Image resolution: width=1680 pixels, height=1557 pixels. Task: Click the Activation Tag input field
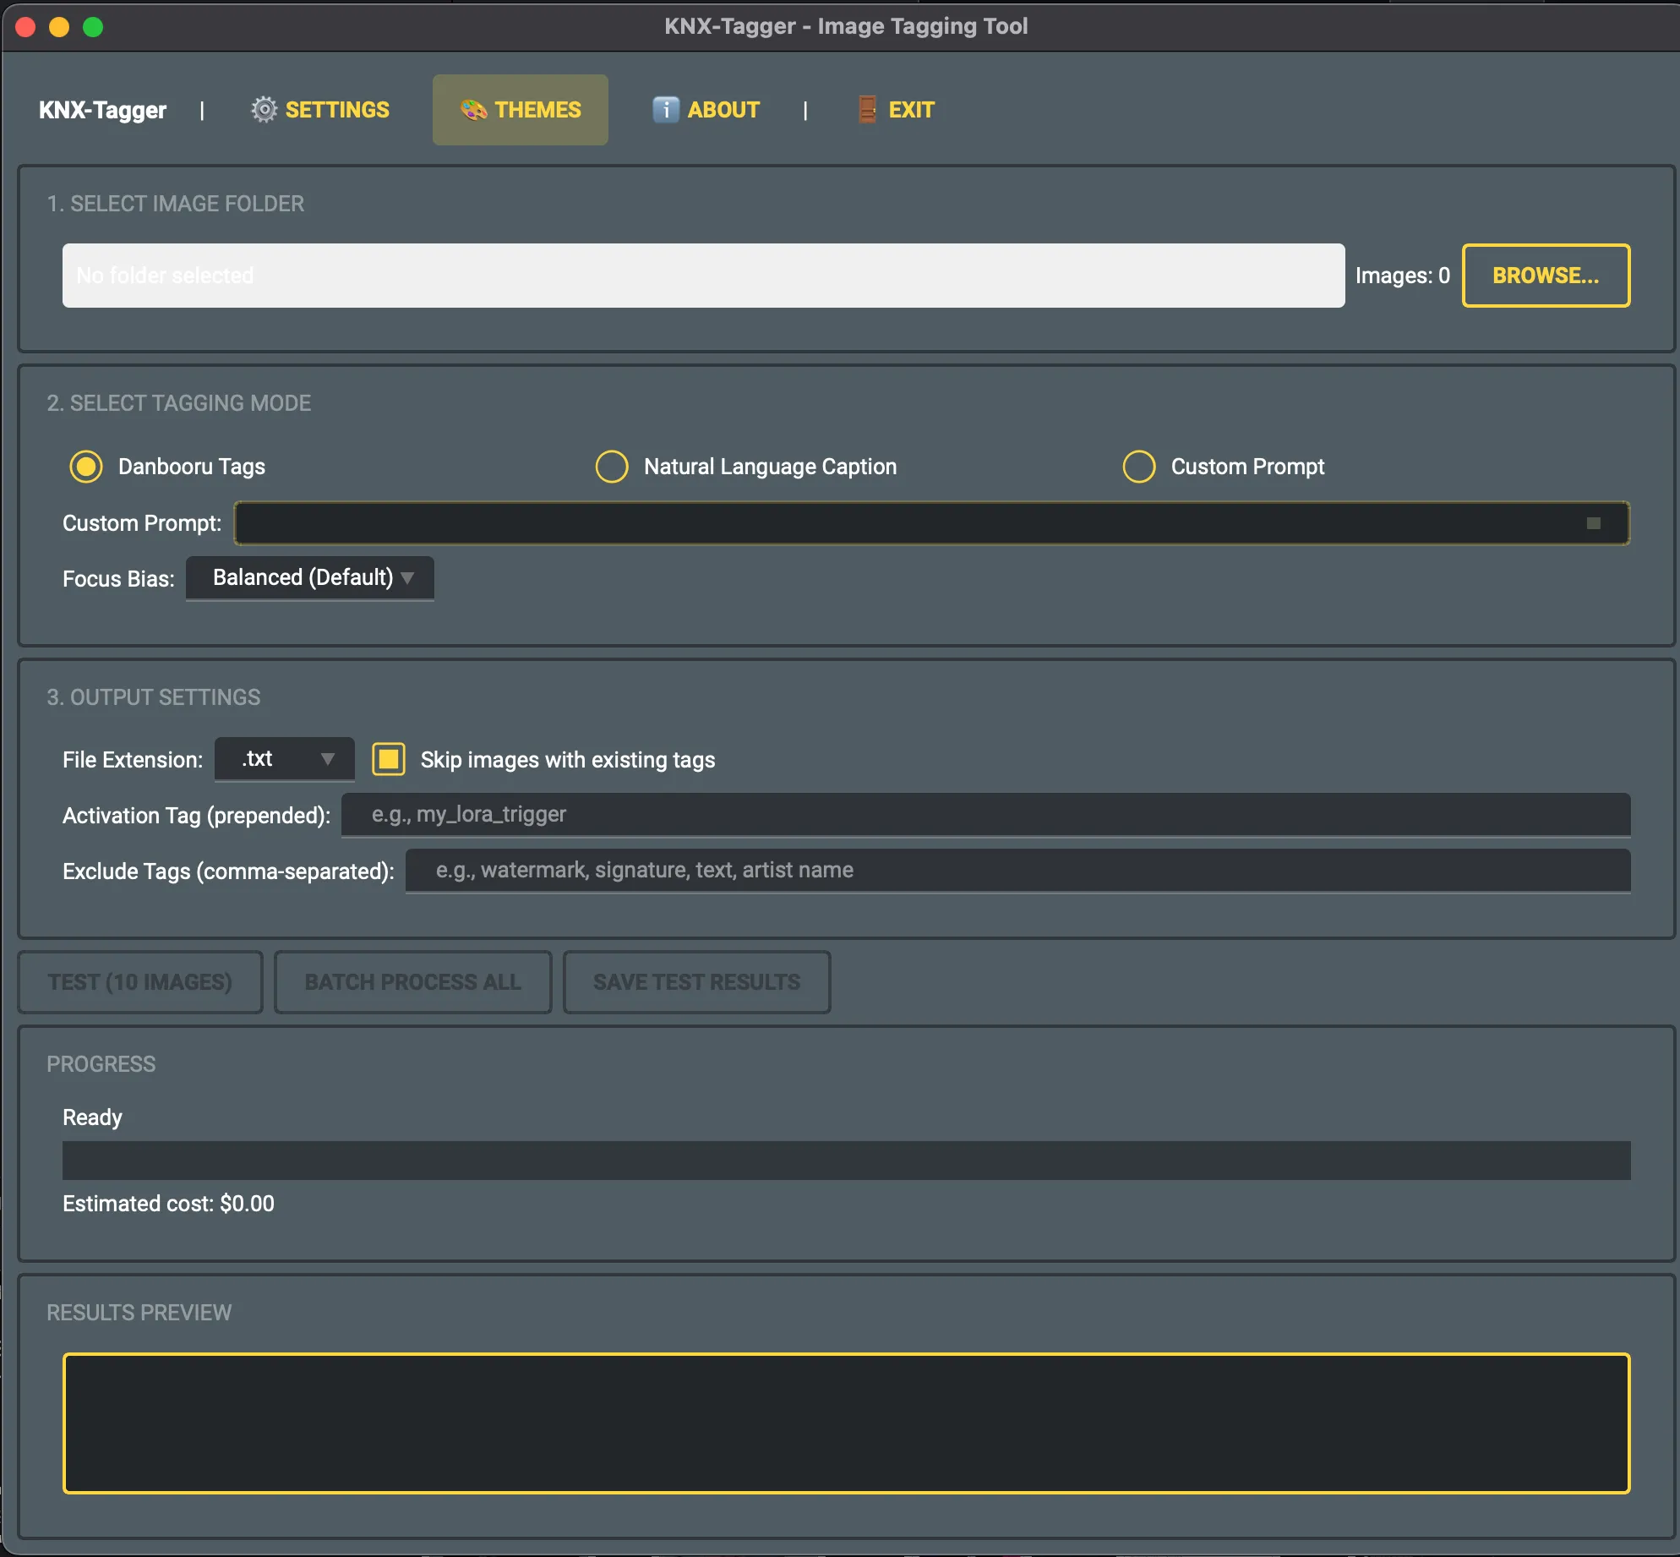click(x=985, y=815)
